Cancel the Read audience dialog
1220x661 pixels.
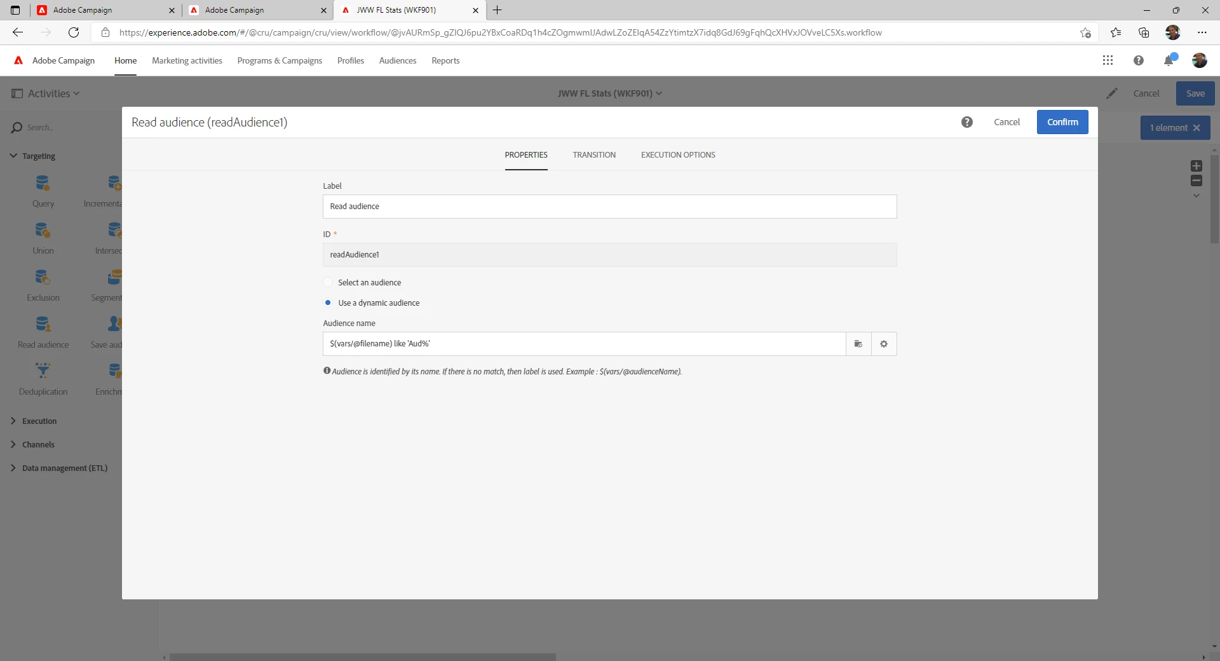point(1006,122)
